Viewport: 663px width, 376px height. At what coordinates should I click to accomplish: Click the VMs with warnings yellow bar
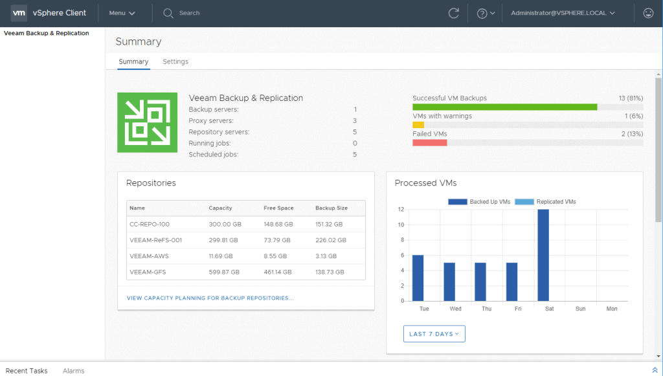pyautogui.click(x=418, y=125)
